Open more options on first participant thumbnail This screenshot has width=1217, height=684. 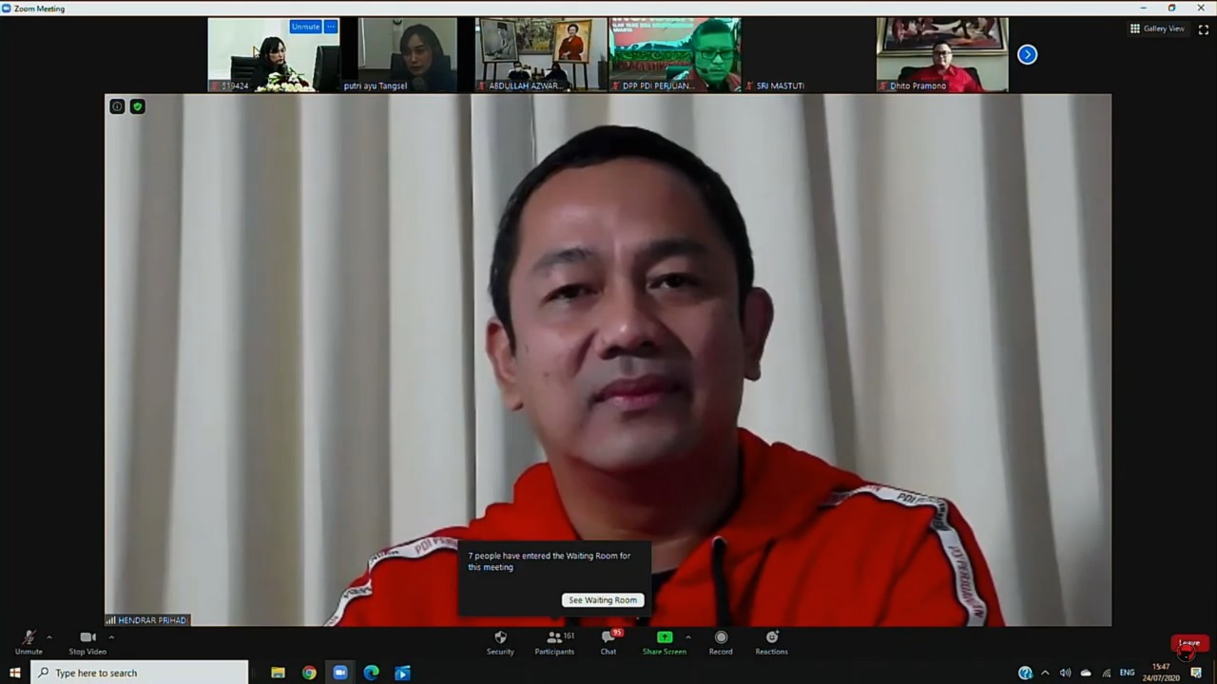[x=331, y=27]
